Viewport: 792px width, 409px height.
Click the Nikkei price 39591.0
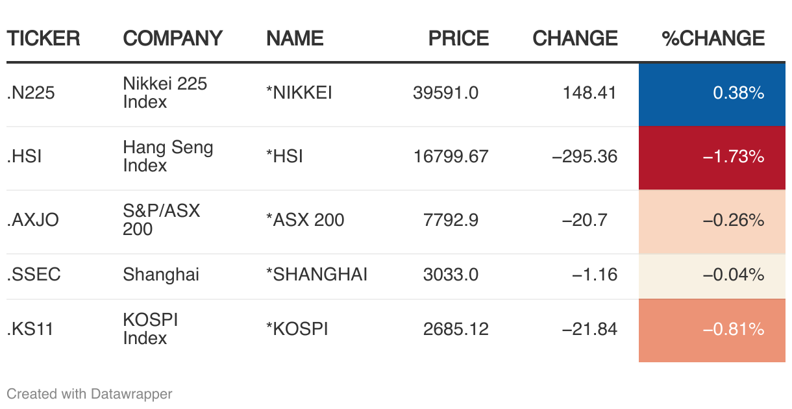(445, 93)
